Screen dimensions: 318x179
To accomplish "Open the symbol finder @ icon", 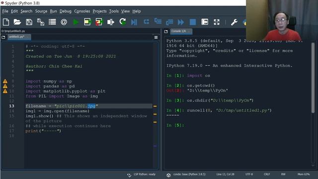I will tap(64, 22).
